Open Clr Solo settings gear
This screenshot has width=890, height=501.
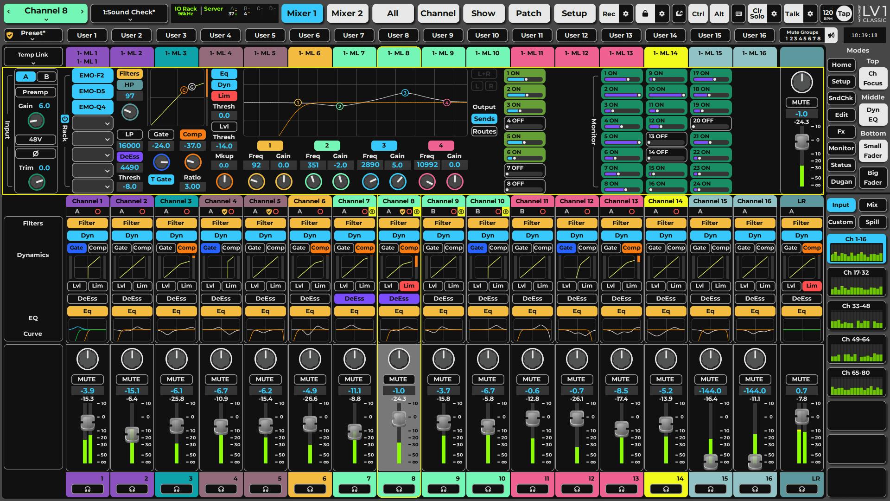point(774,14)
